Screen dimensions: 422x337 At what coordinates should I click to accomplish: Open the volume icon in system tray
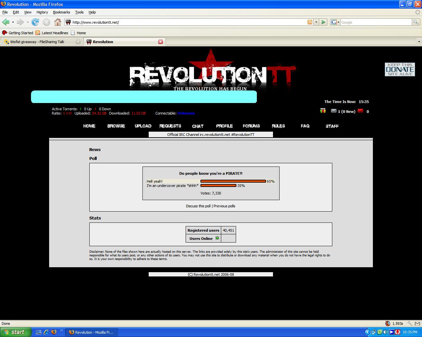pos(386,332)
